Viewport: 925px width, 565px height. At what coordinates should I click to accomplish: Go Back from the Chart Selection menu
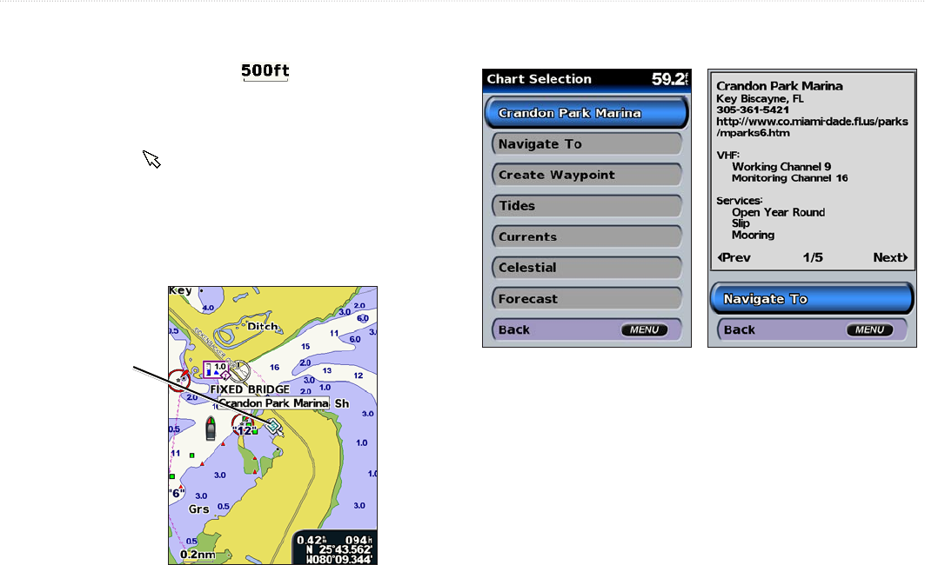pyautogui.click(x=587, y=330)
